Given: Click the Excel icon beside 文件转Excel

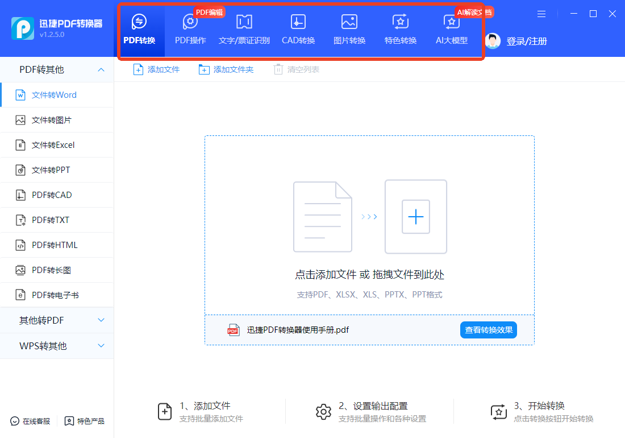Looking at the screenshot, I should (x=20, y=145).
